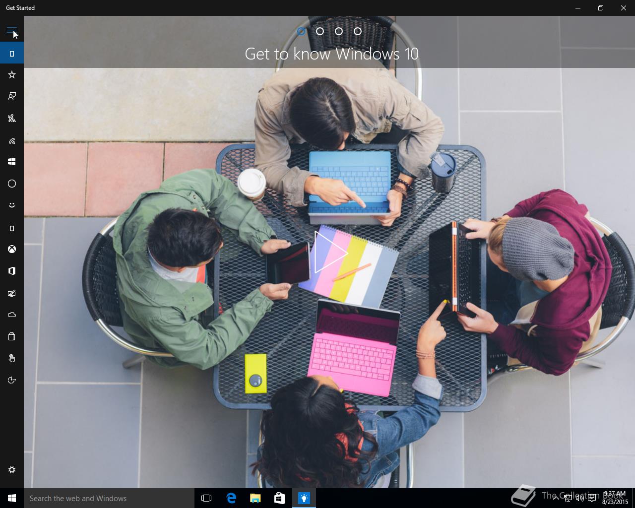Select the fourth page indicator dot

click(x=358, y=31)
